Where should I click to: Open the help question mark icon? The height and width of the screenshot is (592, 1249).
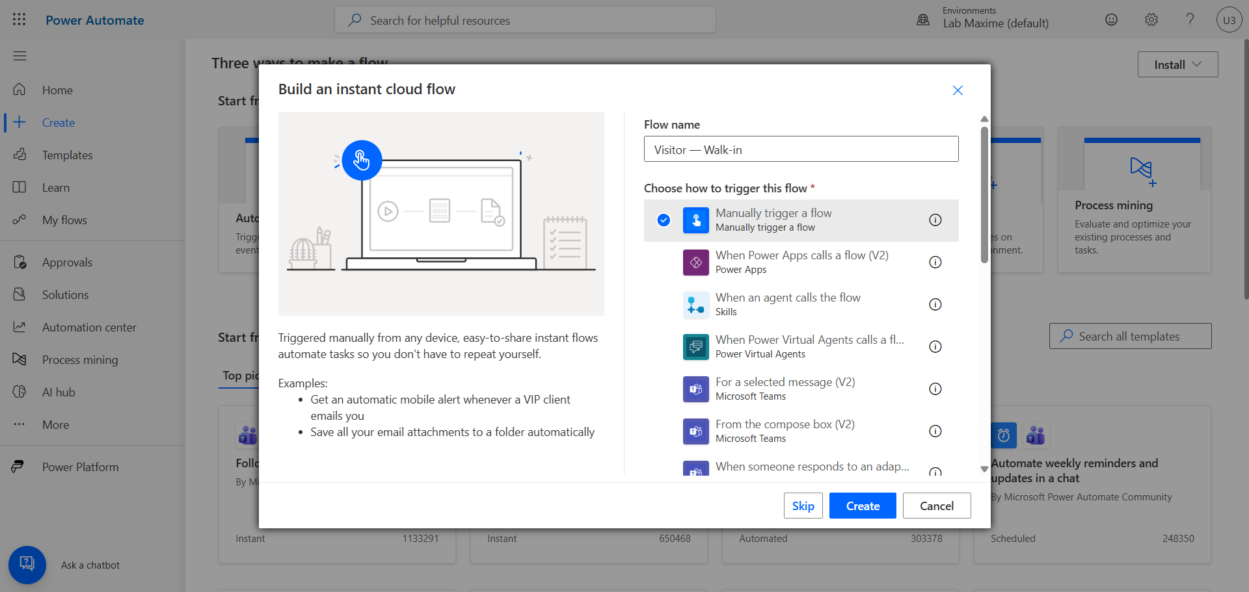point(1190,19)
